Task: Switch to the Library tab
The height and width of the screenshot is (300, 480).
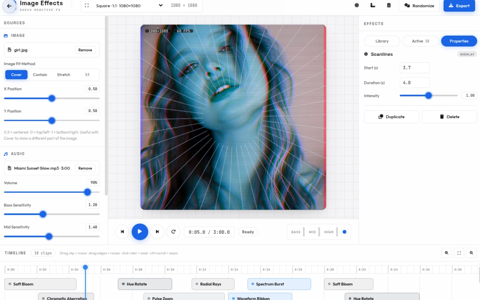Action: [x=382, y=41]
